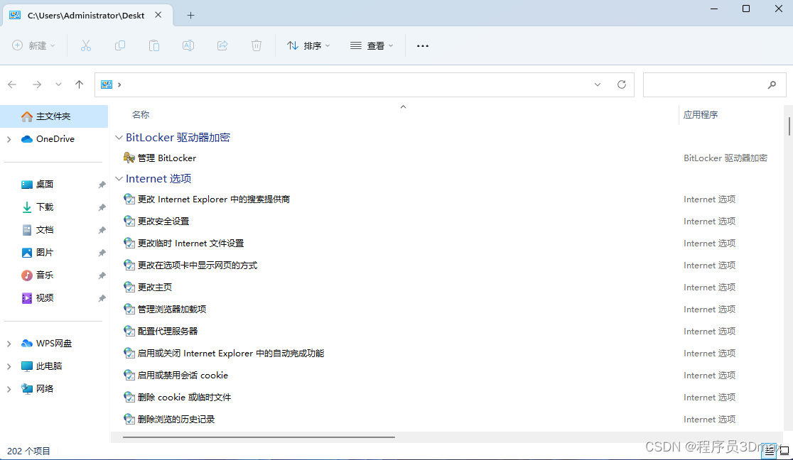
Task: Click the Cut scissors icon
Action: [x=86, y=45]
